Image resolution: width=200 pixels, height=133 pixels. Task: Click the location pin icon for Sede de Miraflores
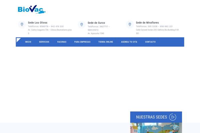coord(130,24)
